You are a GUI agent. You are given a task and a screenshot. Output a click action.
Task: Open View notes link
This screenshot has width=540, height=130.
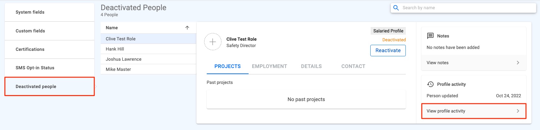474,63
